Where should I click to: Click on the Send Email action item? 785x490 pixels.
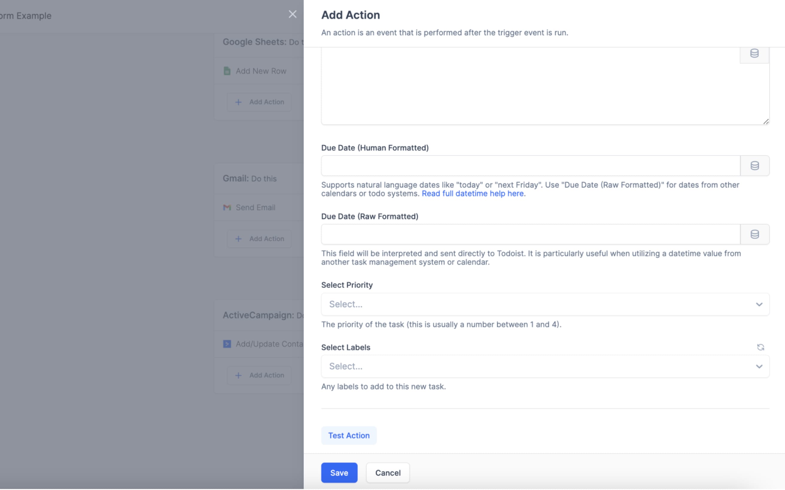[255, 207]
